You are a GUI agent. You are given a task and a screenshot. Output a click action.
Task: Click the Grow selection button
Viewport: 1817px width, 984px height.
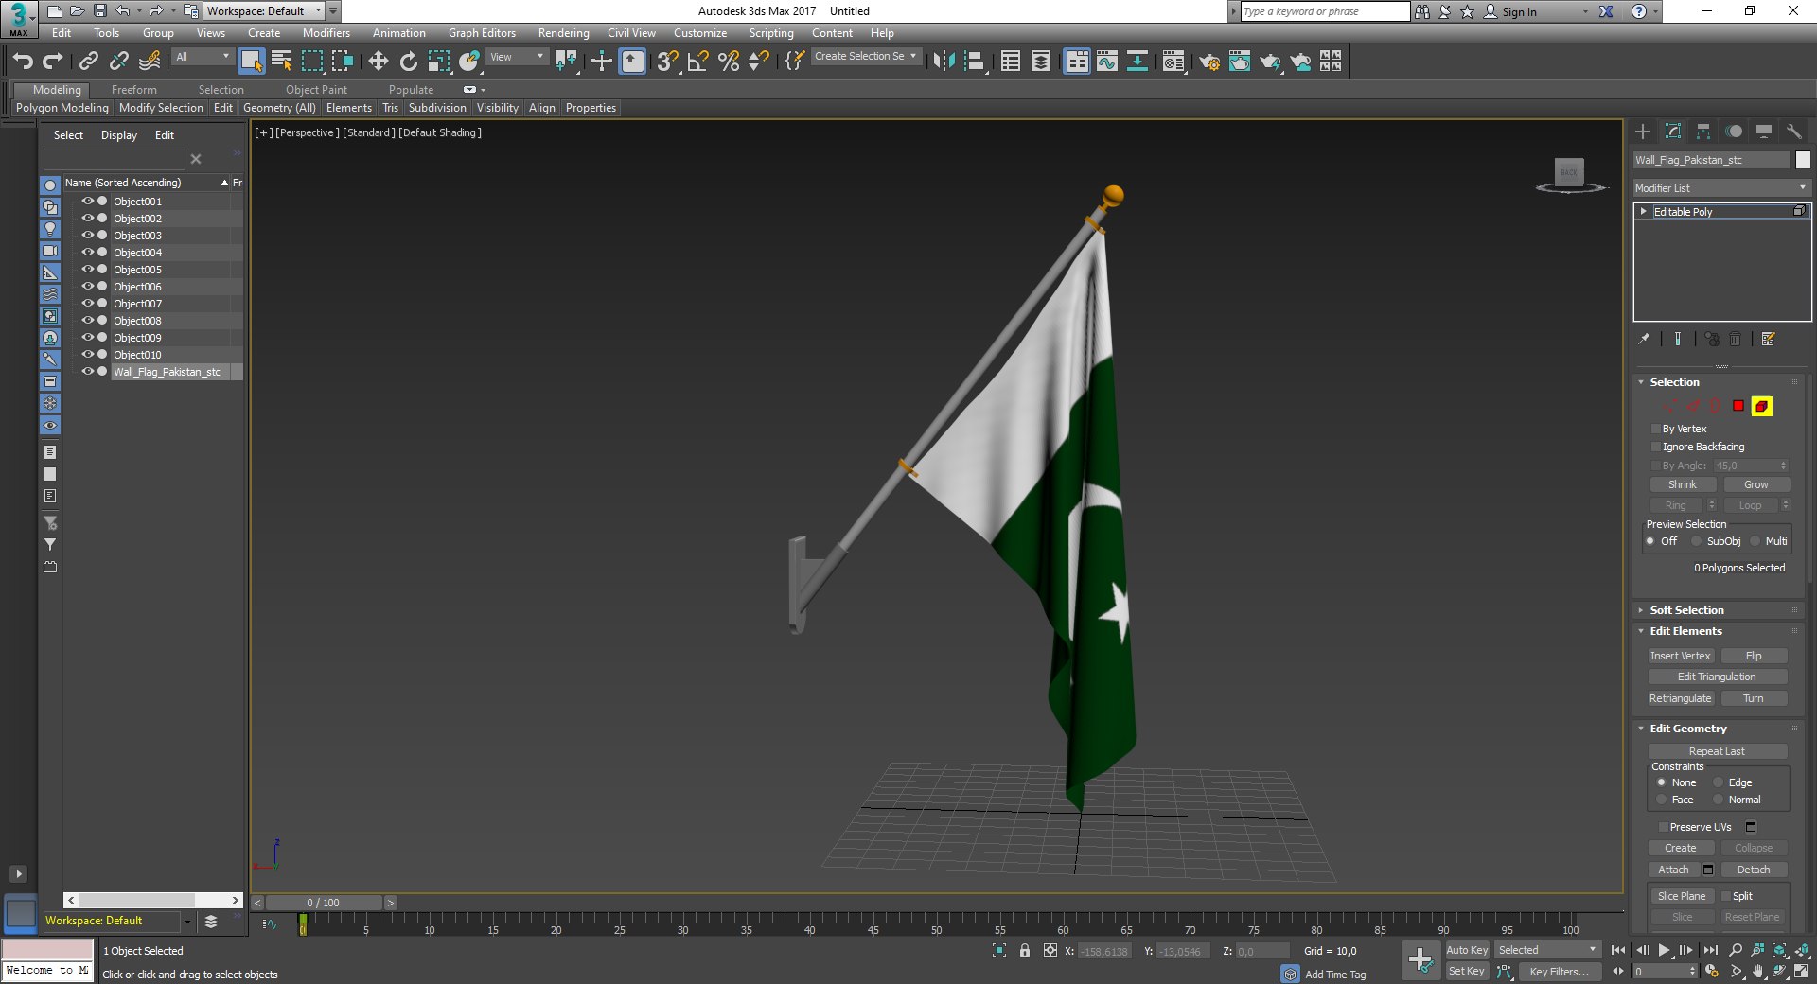[x=1755, y=484]
